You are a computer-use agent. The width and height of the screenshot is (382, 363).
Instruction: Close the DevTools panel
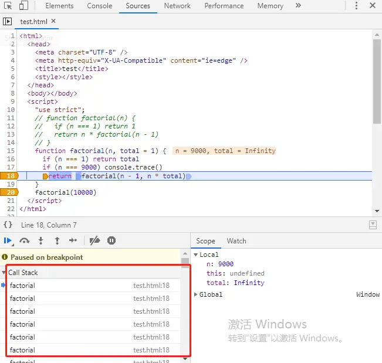[373, 5]
